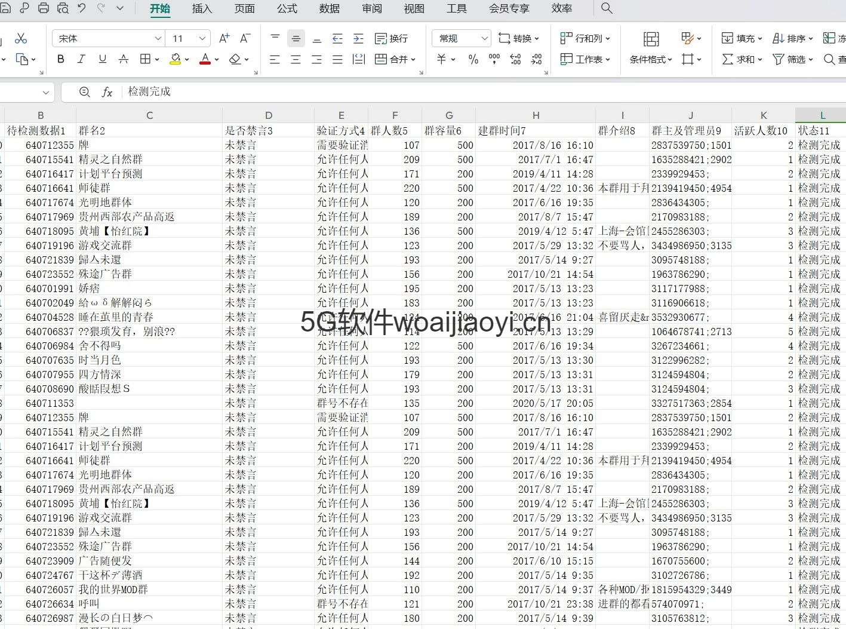Switch to the 数据 tab
This screenshot has width=846, height=629.
(330, 8)
